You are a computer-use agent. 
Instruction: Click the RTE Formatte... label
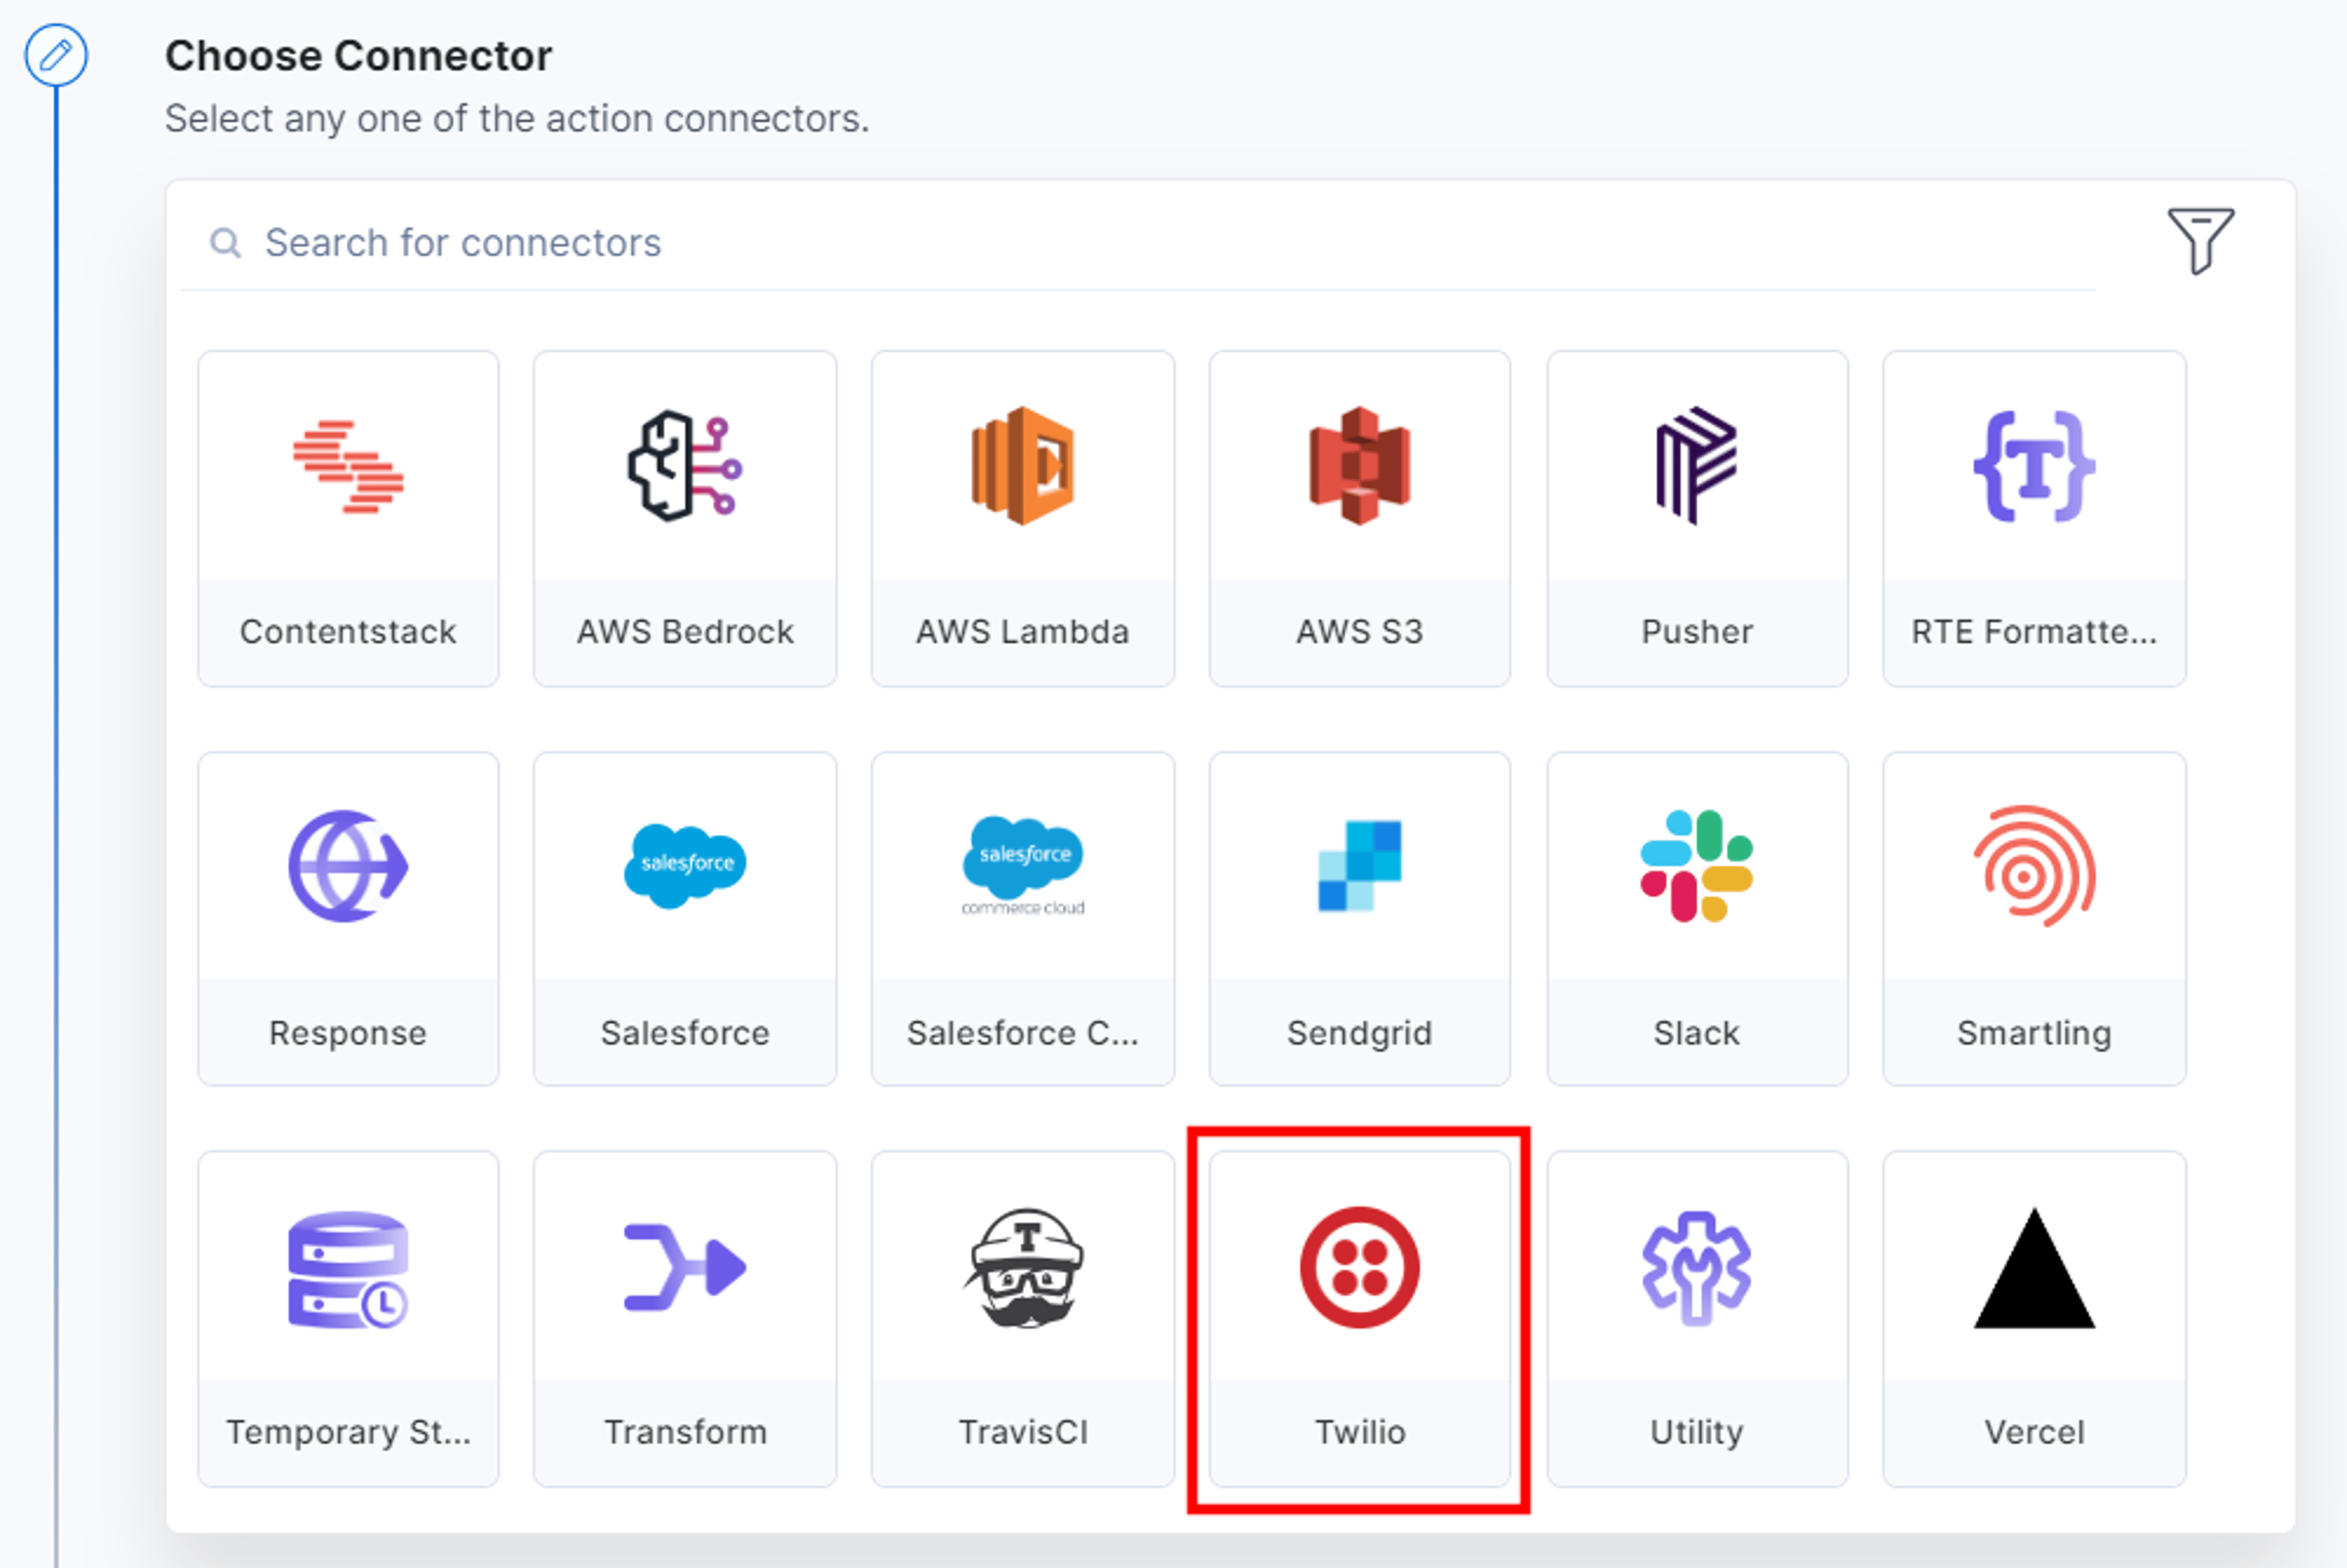(x=2034, y=632)
